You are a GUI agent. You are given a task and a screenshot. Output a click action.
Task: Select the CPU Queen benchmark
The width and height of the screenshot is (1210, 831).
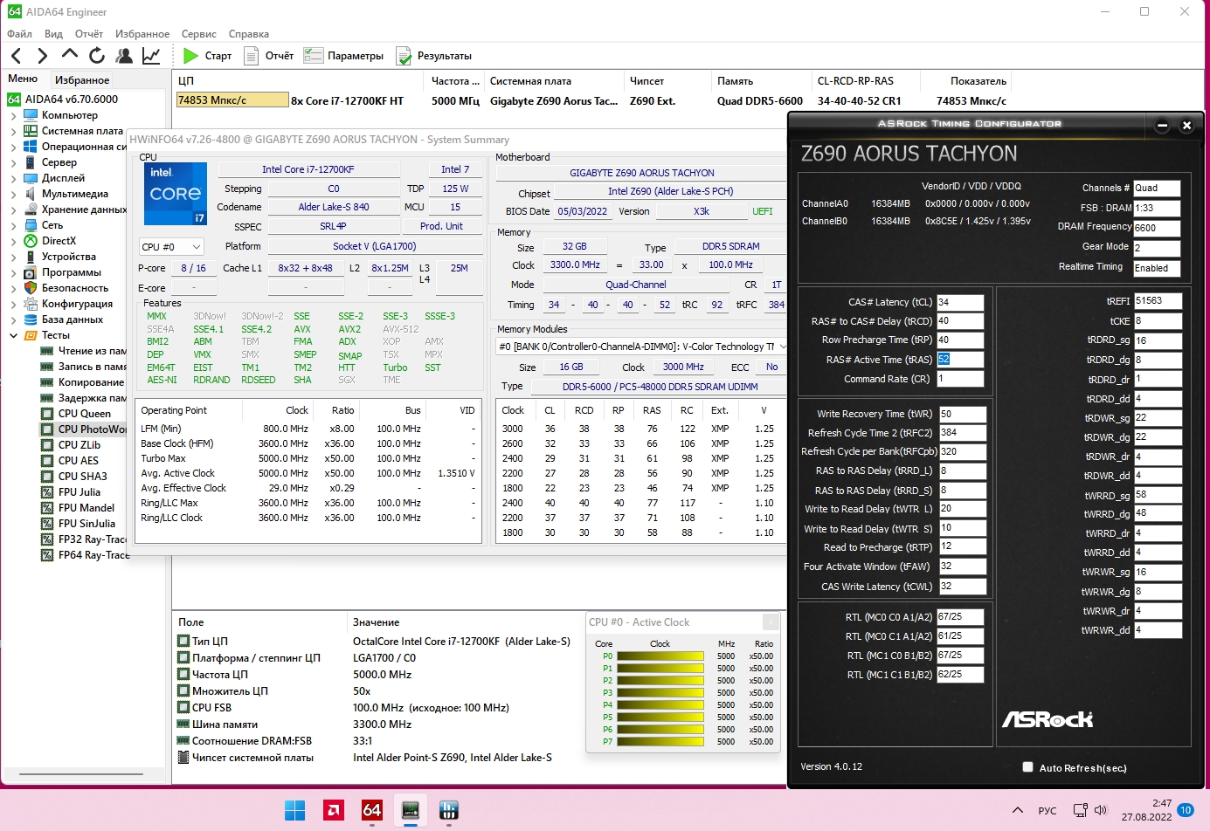(85, 414)
